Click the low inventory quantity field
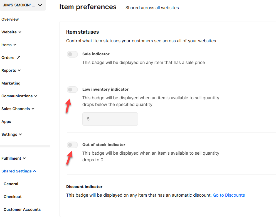The height and width of the screenshot is (220, 276). pyautogui.click(x=110, y=119)
